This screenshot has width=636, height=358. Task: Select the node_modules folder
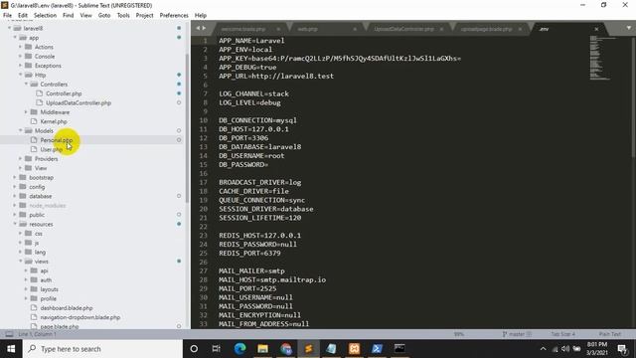pyautogui.click(x=48, y=206)
